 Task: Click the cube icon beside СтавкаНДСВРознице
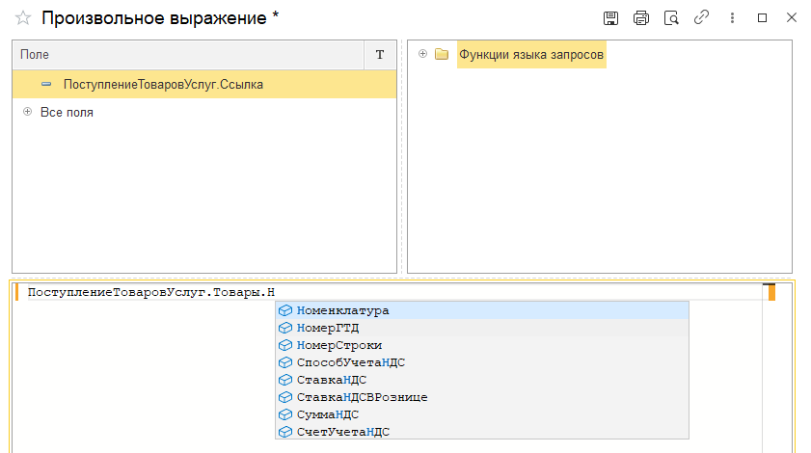[285, 397]
